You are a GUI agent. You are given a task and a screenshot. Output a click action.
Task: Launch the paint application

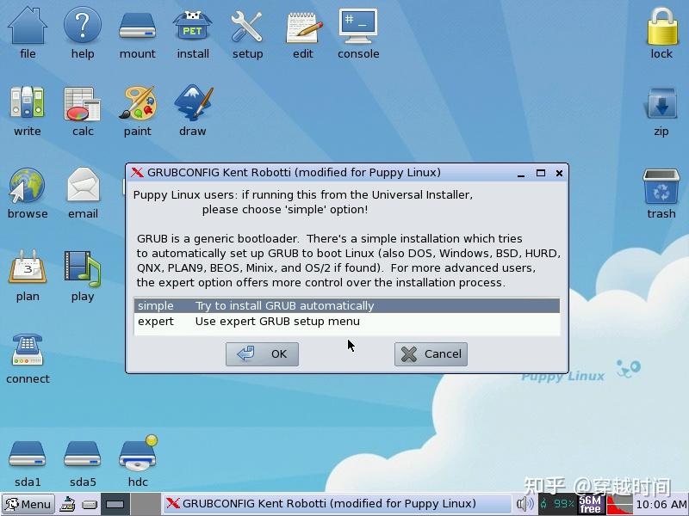(x=137, y=105)
